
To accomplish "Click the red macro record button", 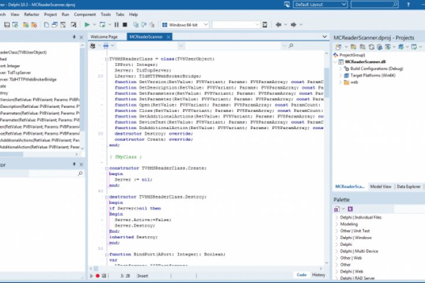I will pyautogui.click(x=97, y=275).
